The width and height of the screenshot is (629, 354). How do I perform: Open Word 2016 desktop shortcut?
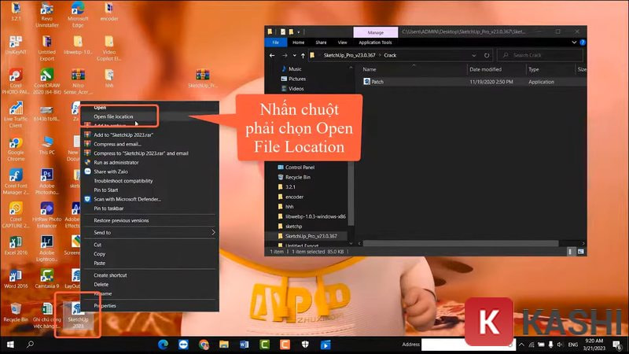pyautogui.click(x=16, y=279)
